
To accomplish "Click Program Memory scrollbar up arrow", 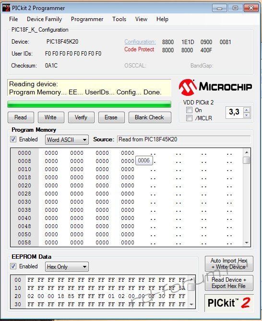I will coord(247,152).
